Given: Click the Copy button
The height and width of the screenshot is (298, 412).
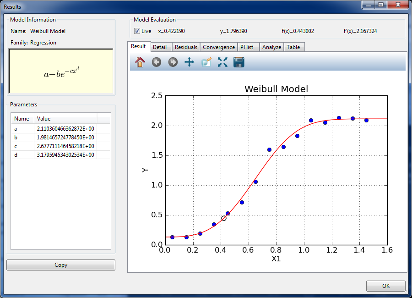Looking at the screenshot, I should 61,265.
